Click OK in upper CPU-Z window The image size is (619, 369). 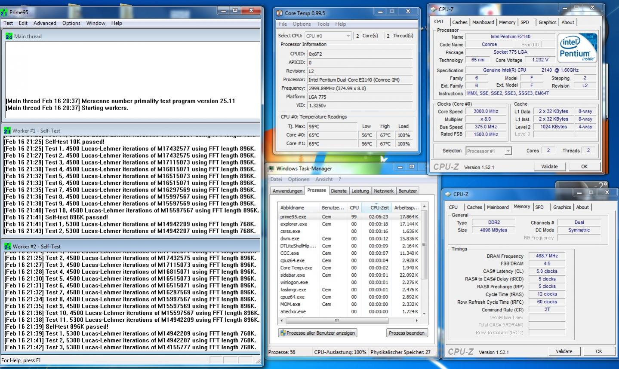584,167
